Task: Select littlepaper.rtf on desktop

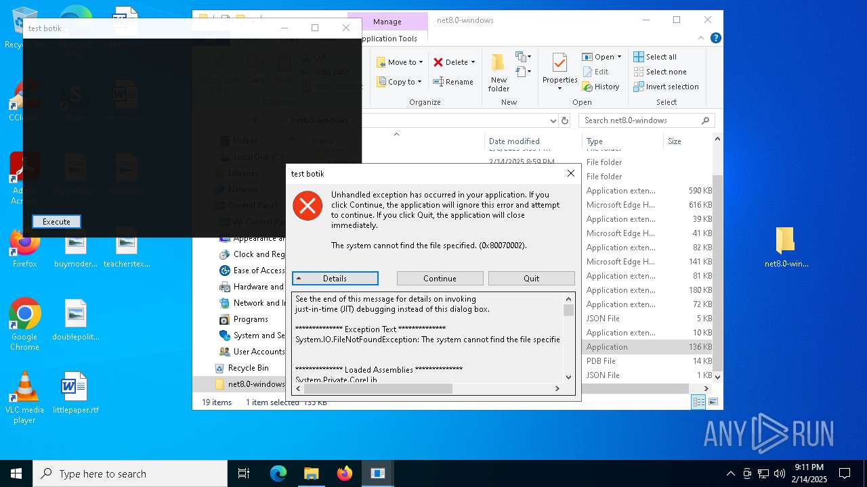Action: coord(75,393)
